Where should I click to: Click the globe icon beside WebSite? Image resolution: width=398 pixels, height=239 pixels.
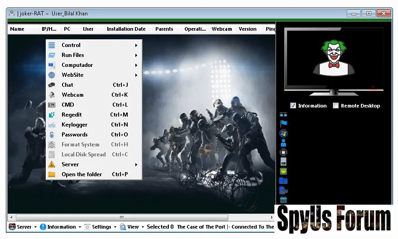coord(52,75)
